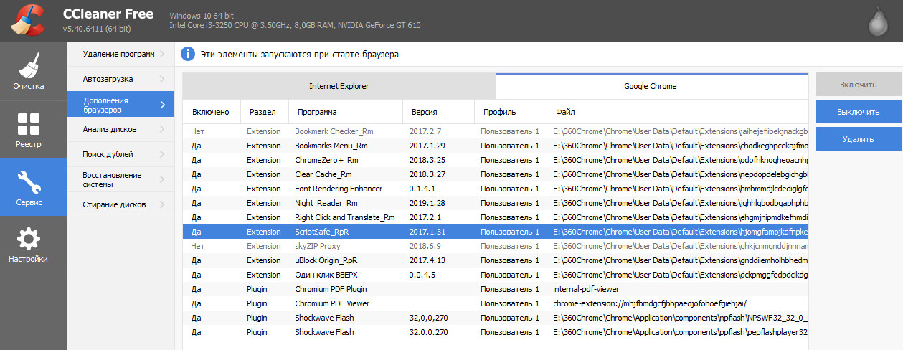The width and height of the screenshot is (903, 350).
Task: Select Chromium PDF Viewer row
Action: click(x=496, y=303)
